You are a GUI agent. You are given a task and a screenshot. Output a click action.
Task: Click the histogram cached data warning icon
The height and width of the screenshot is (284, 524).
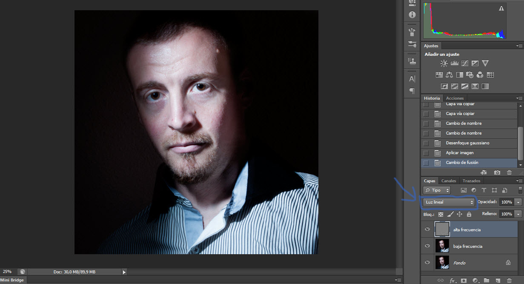click(501, 8)
